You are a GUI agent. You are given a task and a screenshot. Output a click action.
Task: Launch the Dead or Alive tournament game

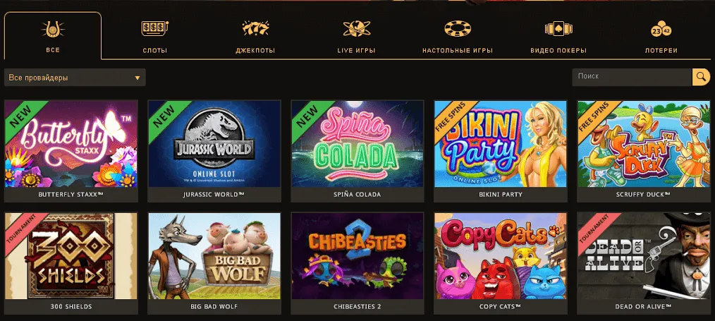[x=644, y=256]
